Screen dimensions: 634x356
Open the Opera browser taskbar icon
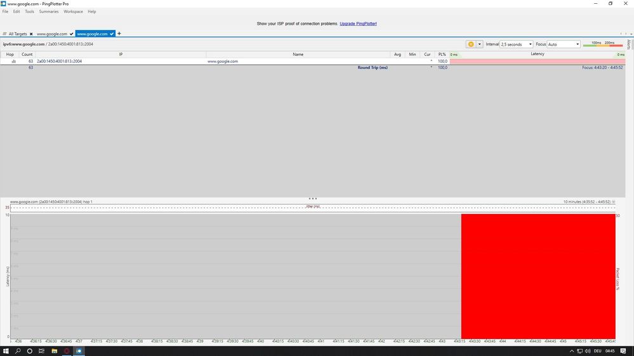(x=67, y=351)
